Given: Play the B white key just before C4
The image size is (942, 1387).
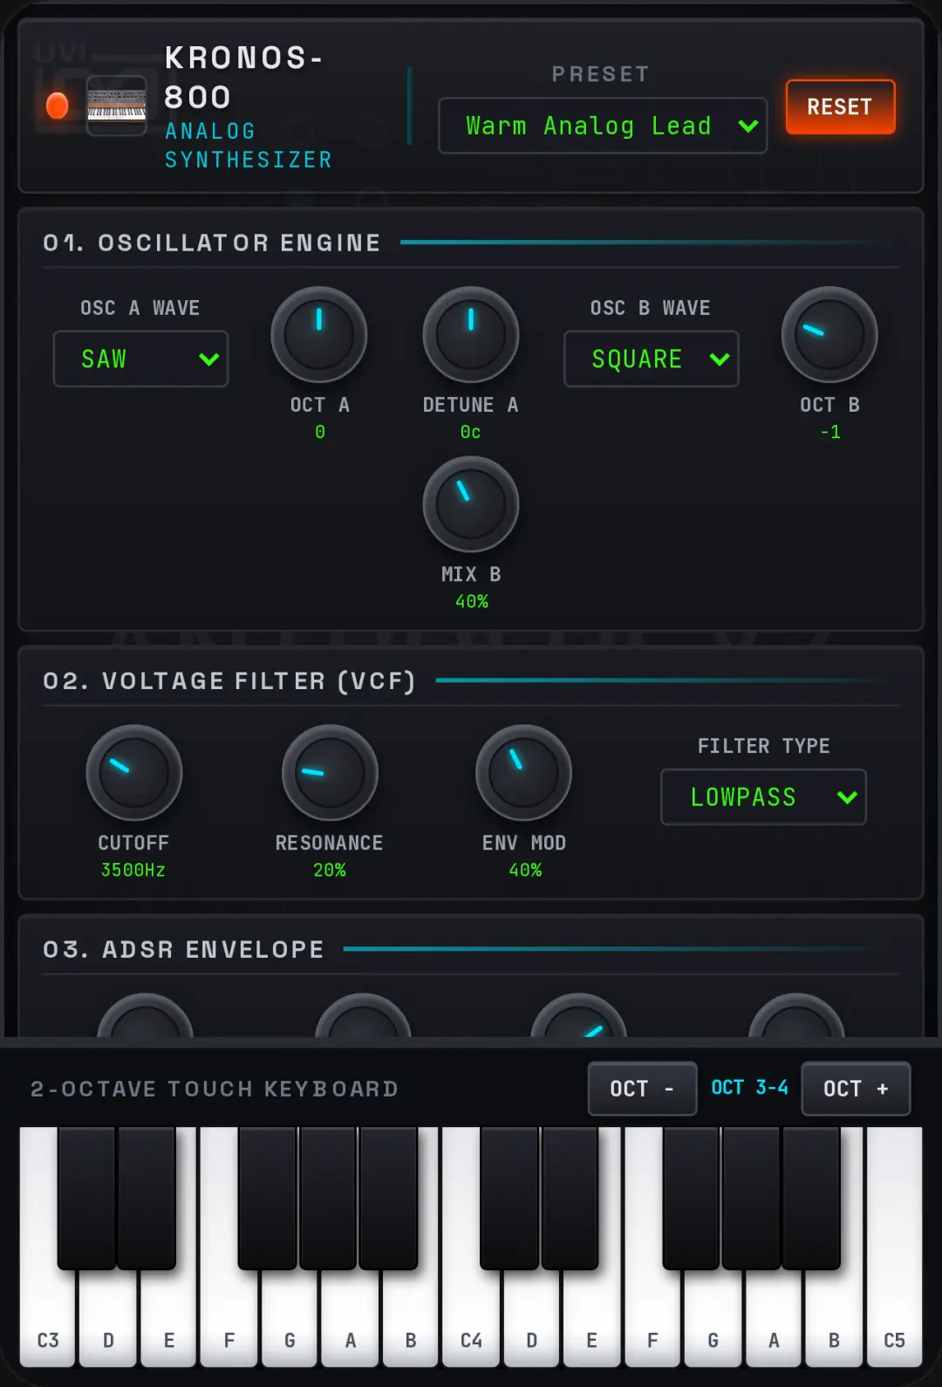Looking at the screenshot, I should point(411,1317).
